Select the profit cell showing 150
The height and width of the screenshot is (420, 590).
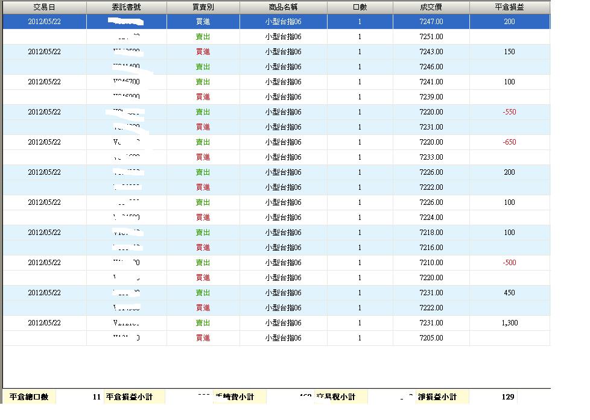(x=510, y=52)
